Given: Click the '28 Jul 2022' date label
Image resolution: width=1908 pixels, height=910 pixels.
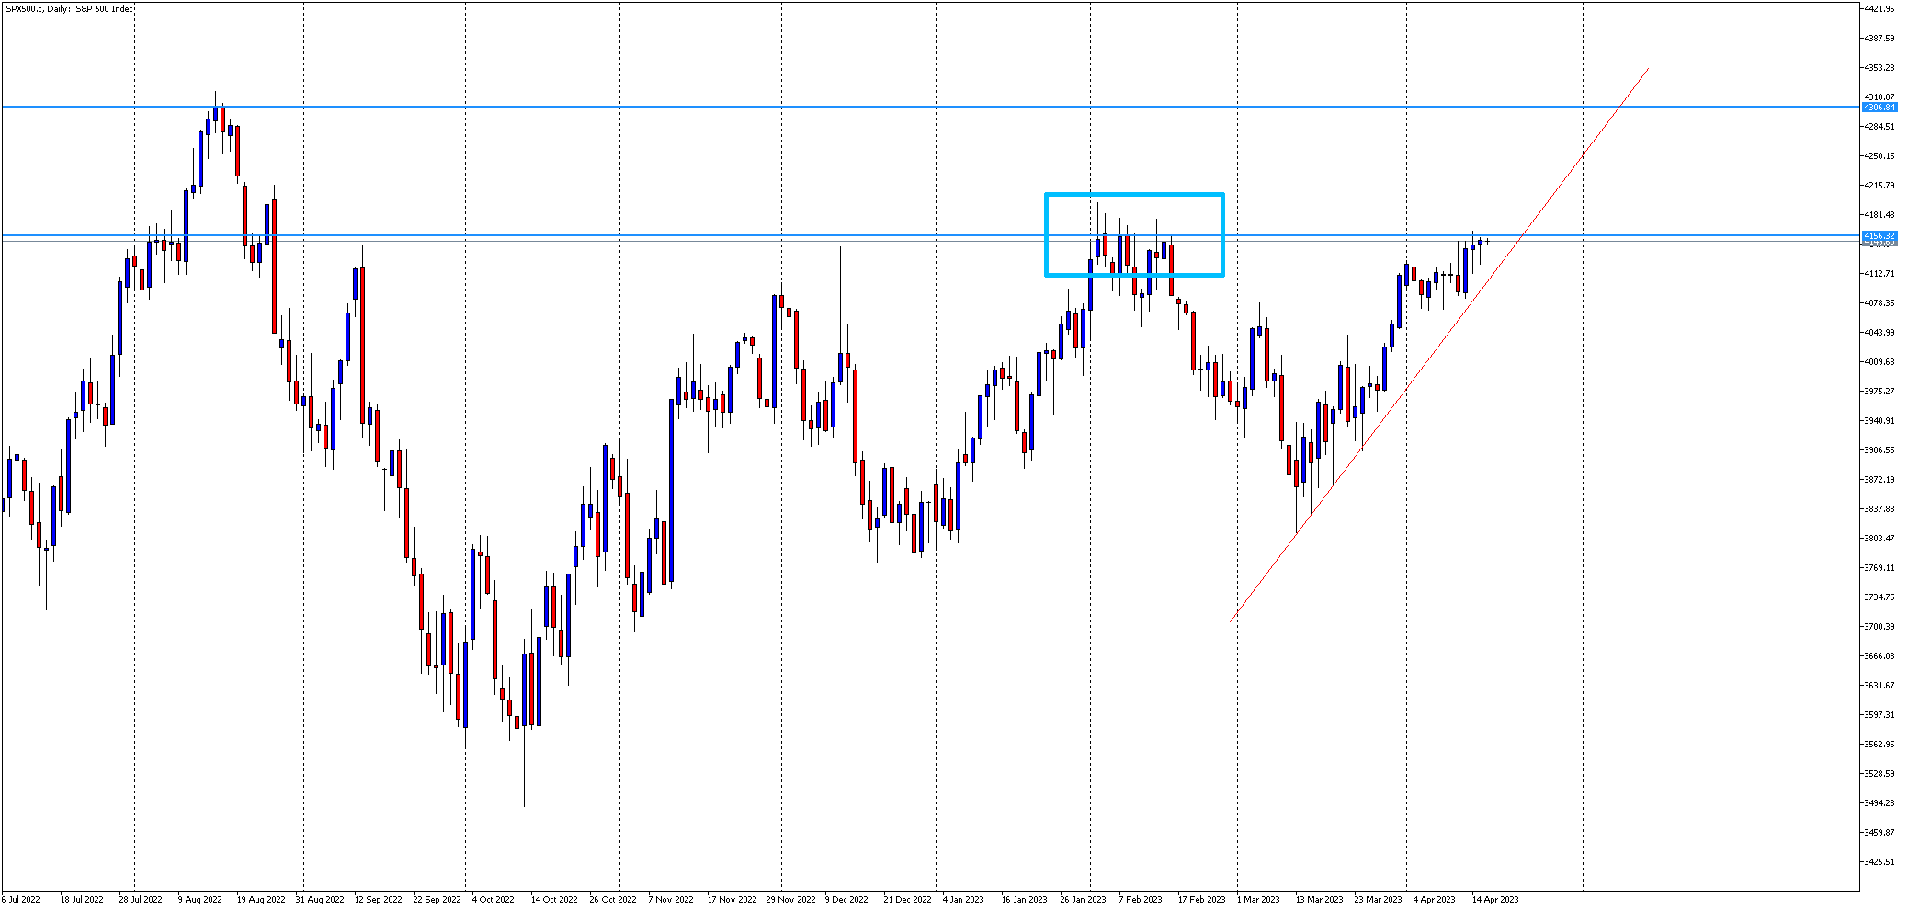Looking at the screenshot, I should [x=141, y=900].
